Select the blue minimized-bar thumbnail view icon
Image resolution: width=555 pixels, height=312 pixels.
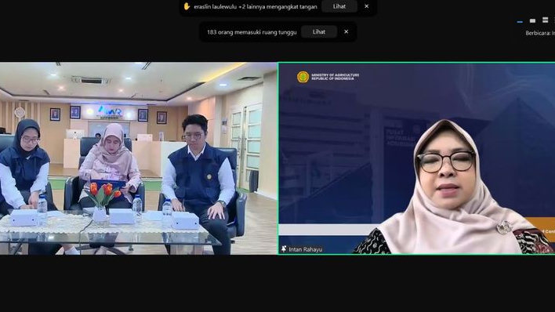point(520,22)
